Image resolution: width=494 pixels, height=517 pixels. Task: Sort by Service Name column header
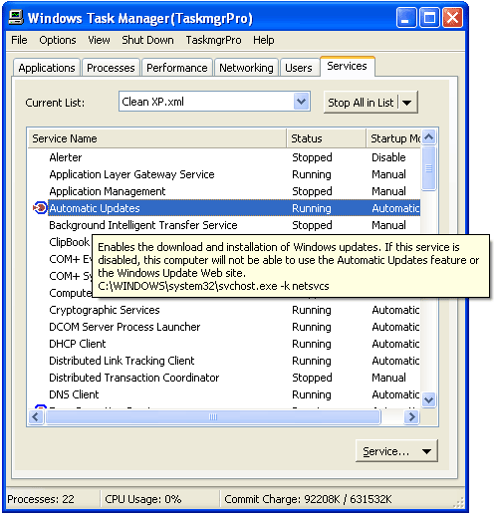pyautogui.click(x=157, y=138)
